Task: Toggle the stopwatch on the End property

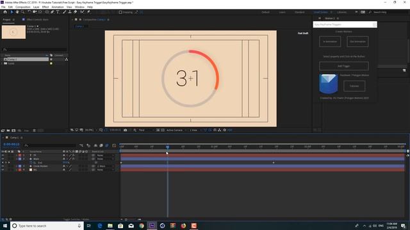Action: pos(31,162)
